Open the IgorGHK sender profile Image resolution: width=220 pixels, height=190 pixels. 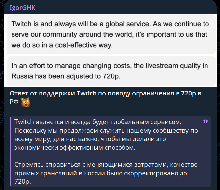pos(22,8)
